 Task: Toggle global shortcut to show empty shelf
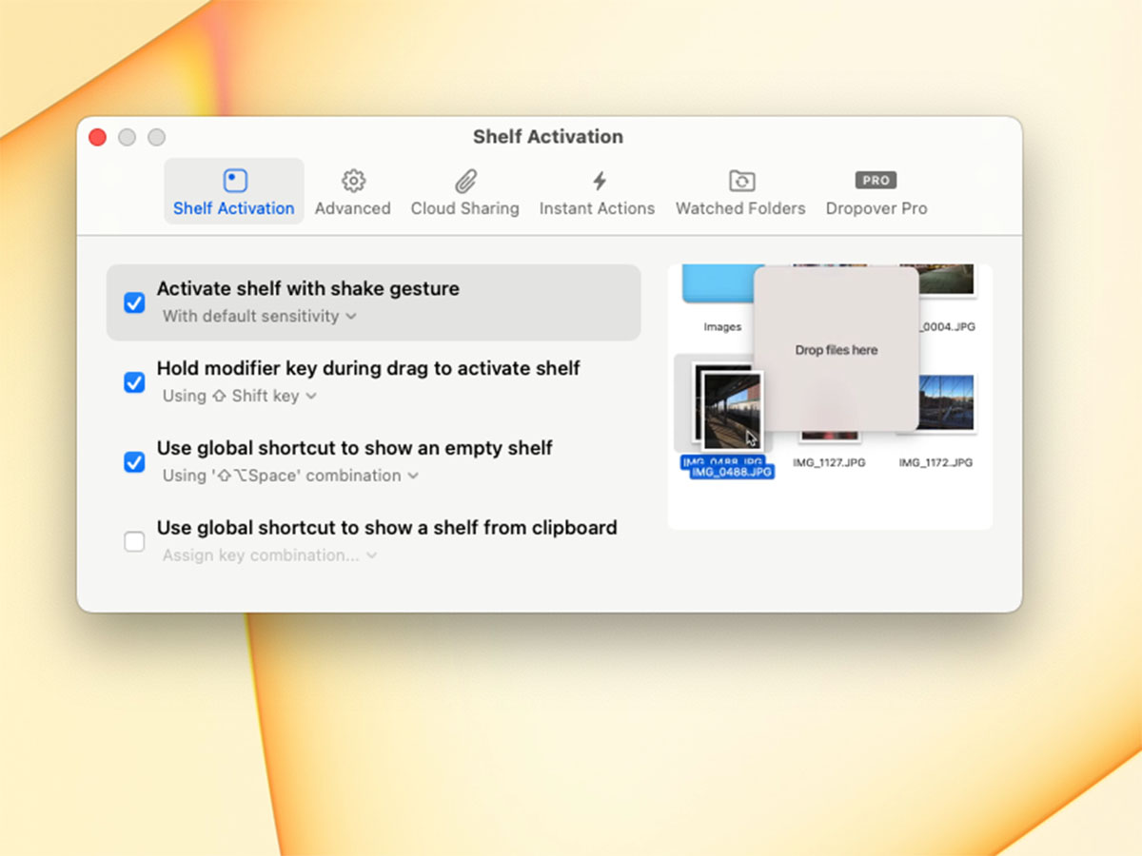135,462
